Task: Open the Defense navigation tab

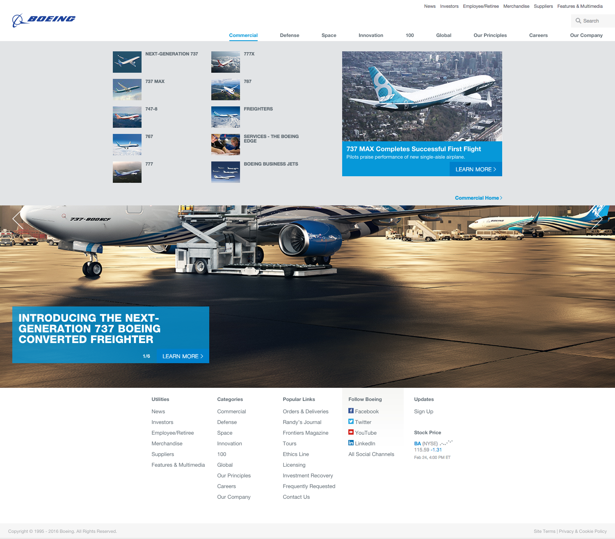Action: click(290, 35)
